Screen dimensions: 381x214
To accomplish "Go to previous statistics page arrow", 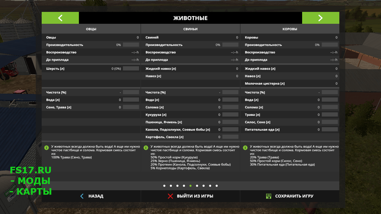I will tap(60, 18).
